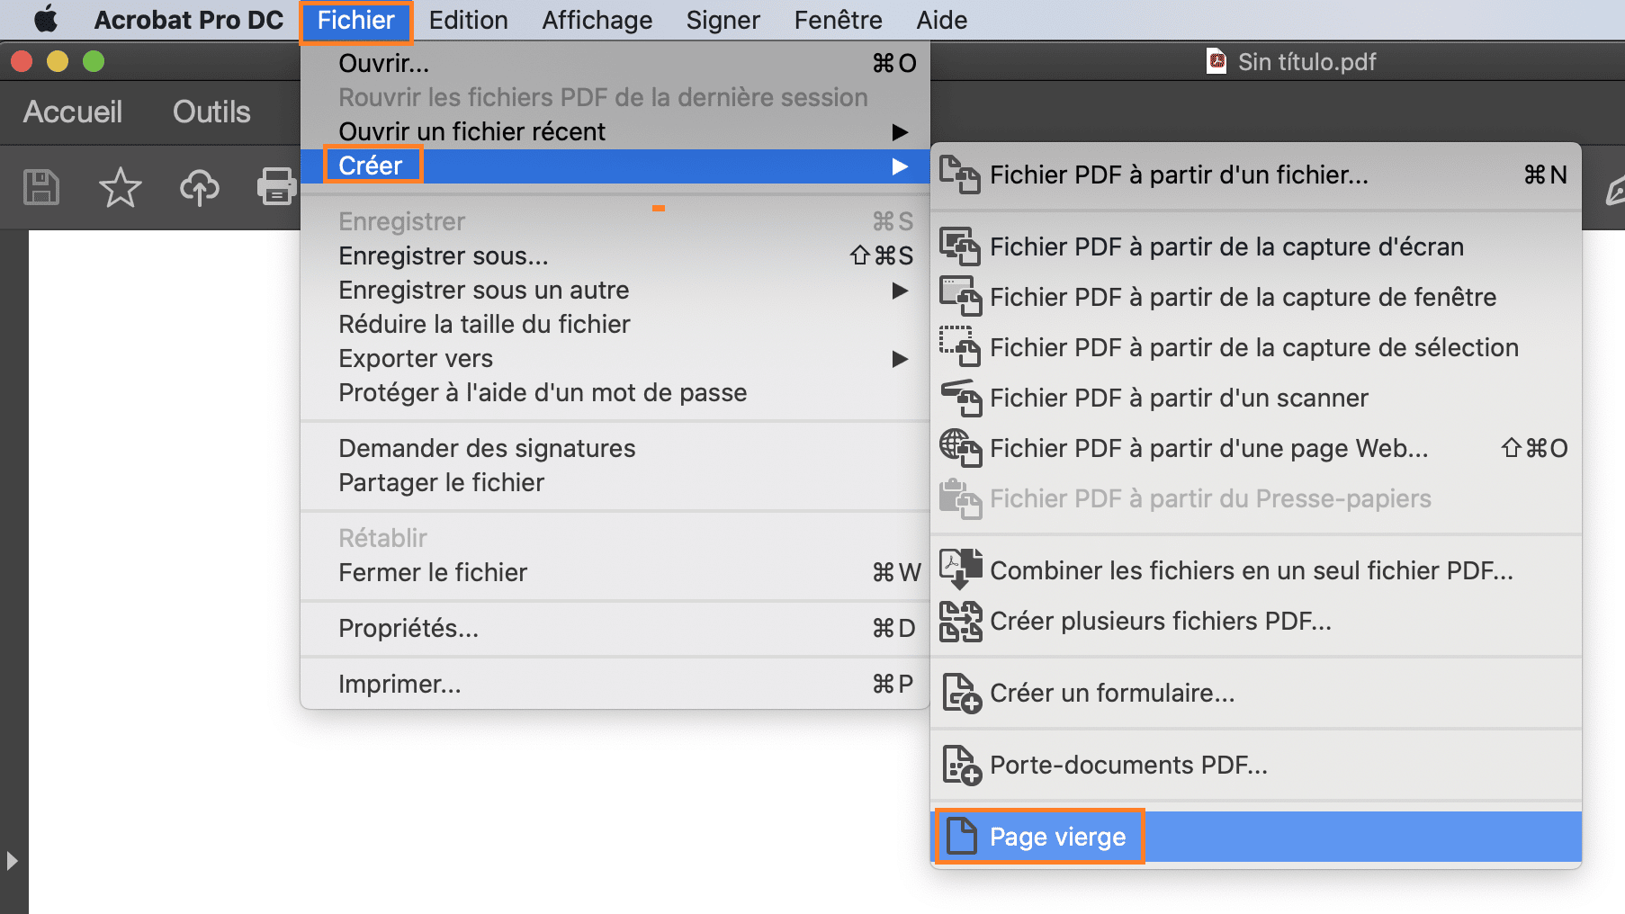Expand the Ouvrir un fichier récent submenu
The width and height of the screenshot is (1625, 914).
click(471, 131)
